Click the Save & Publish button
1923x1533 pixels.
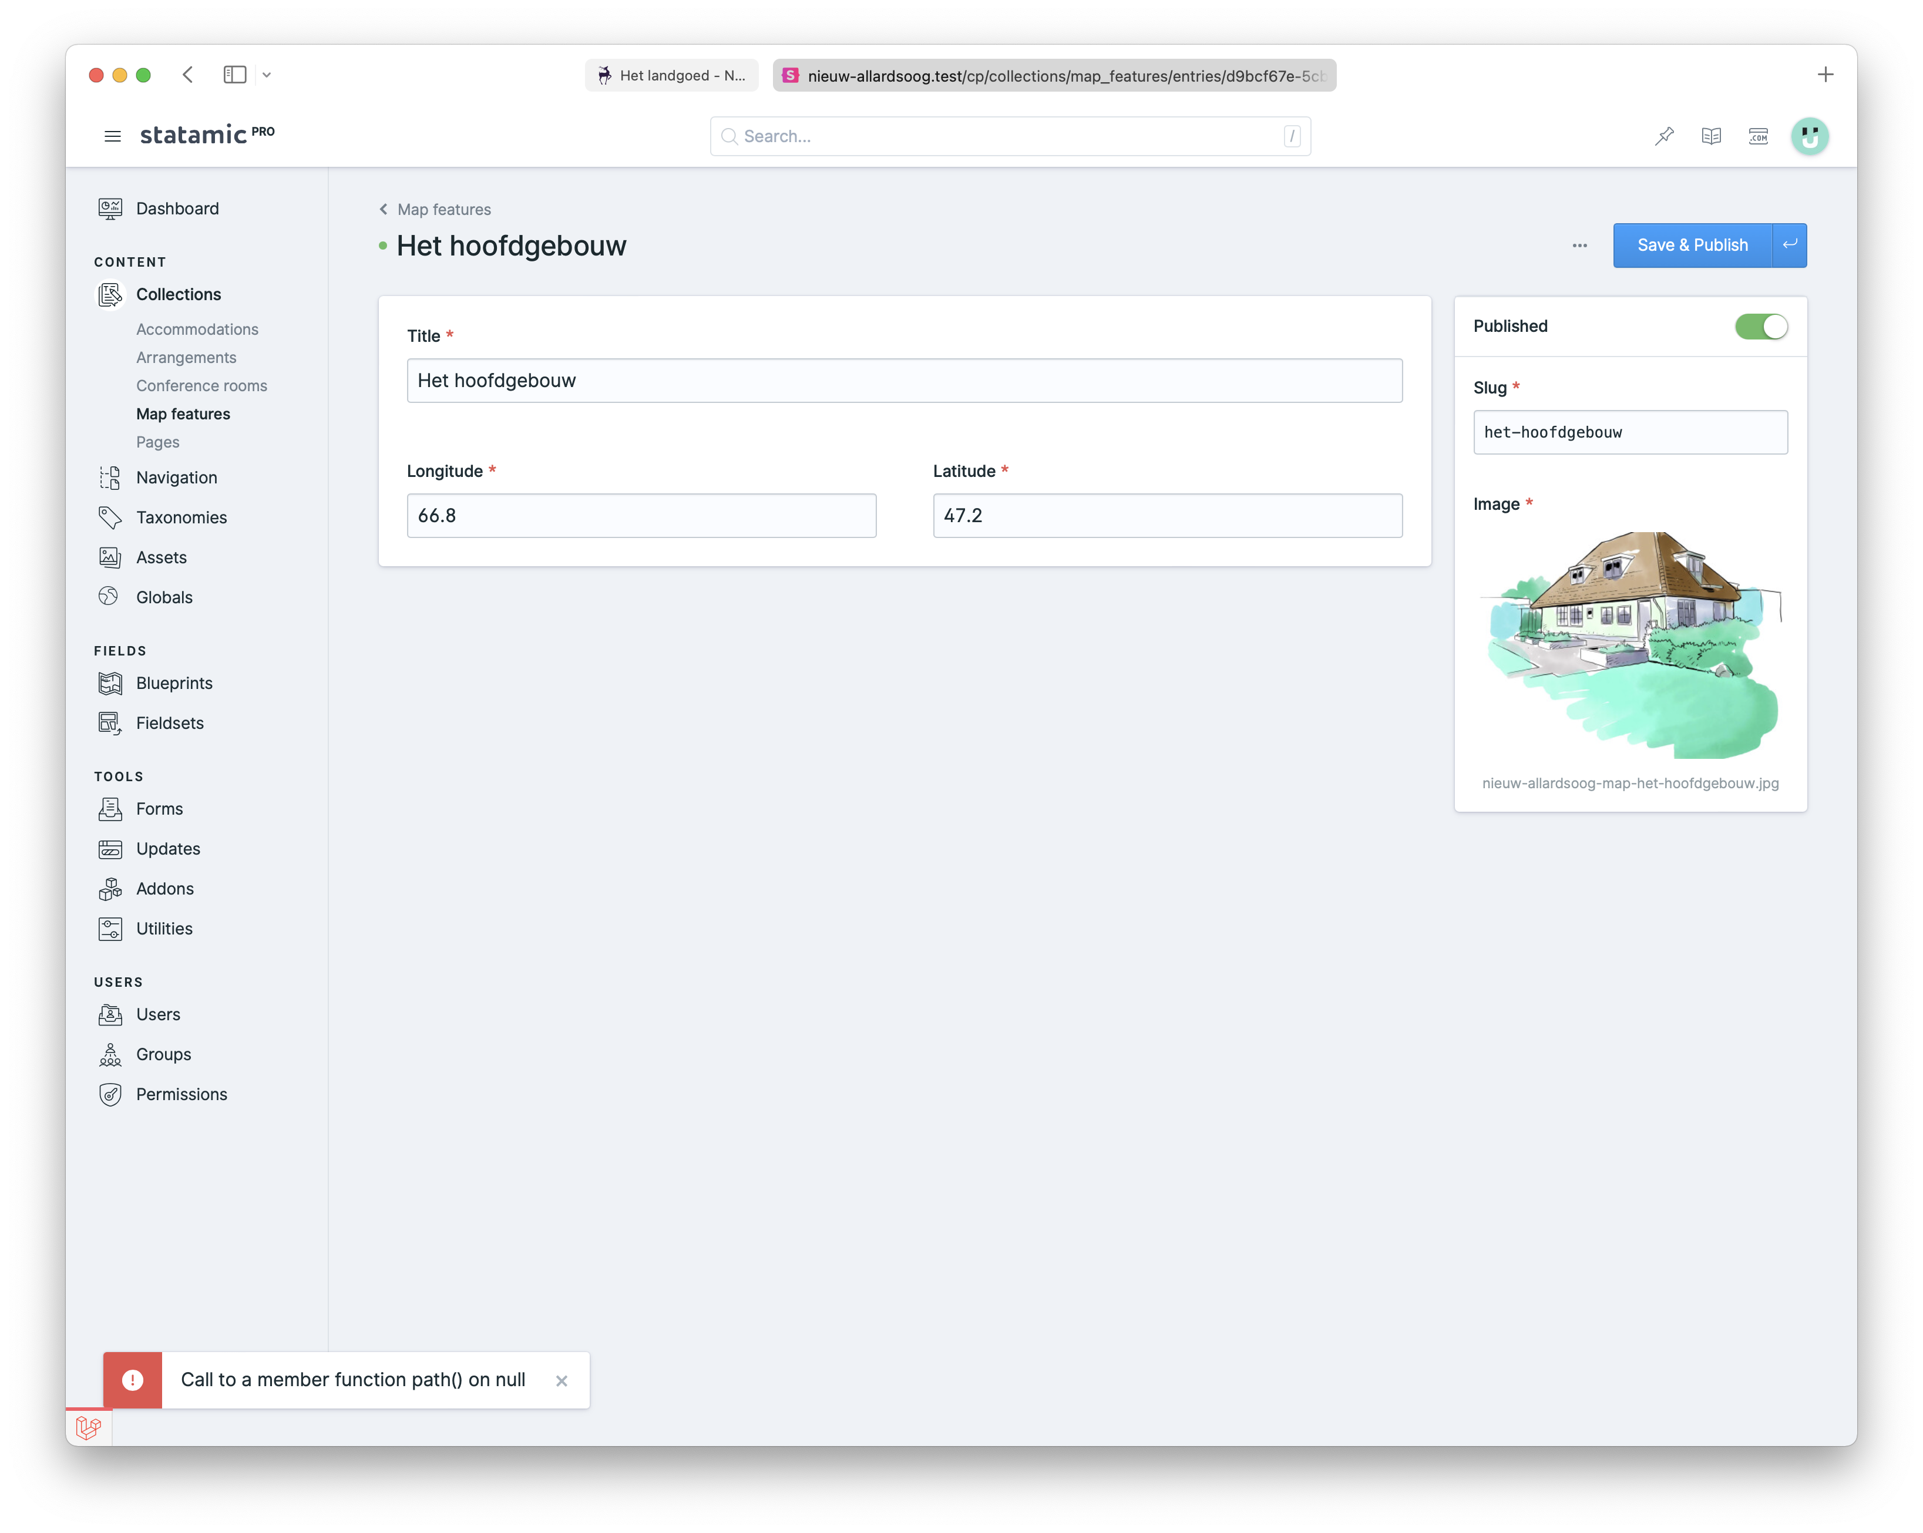(x=1692, y=246)
